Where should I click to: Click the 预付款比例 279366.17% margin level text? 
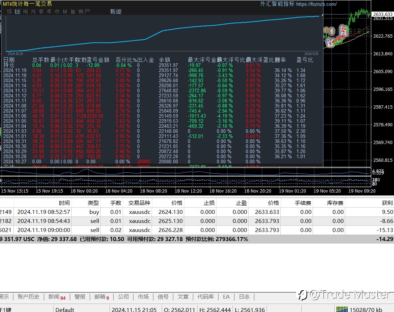pos(217,239)
